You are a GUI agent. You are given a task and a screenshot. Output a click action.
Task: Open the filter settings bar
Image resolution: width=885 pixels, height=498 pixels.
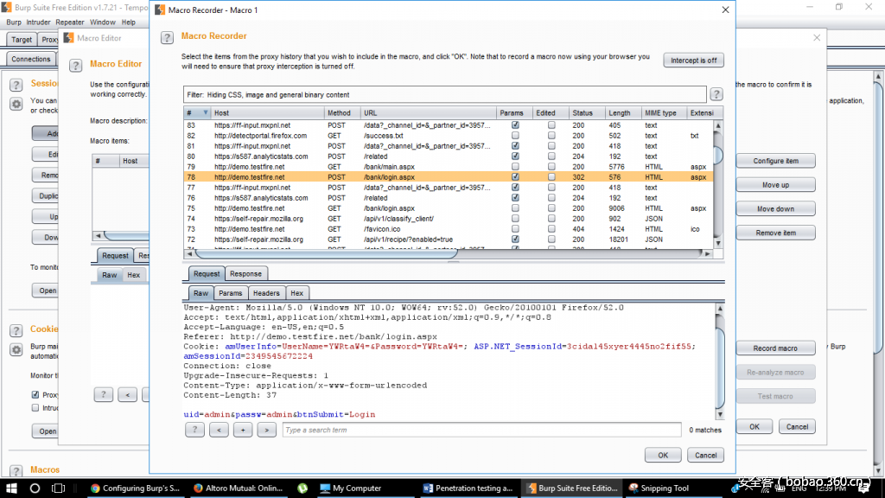[444, 94]
